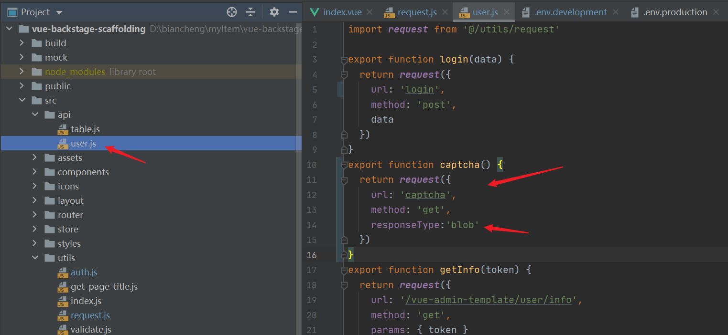Fold the login function at line 3
Image resolution: width=728 pixels, height=335 pixels.
[344, 60]
